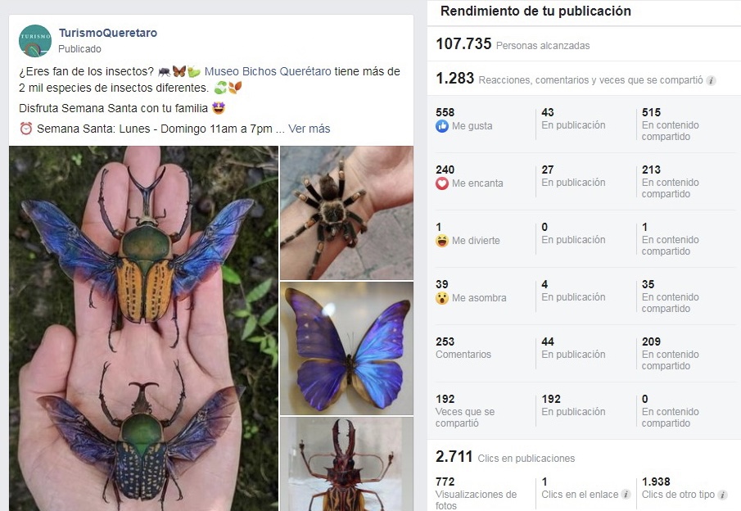Open the TurismoQueretaro page name link

pyautogui.click(x=107, y=34)
